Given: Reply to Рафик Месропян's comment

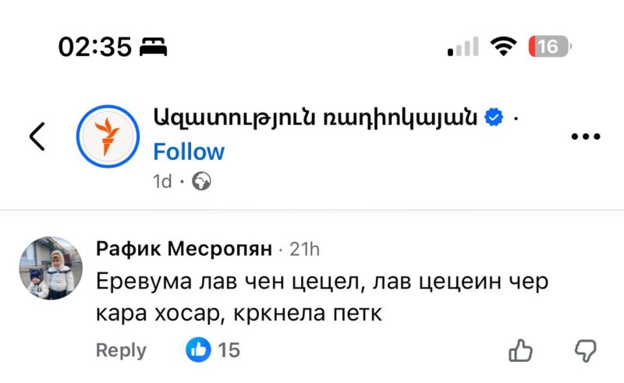Looking at the screenshot, I should tap(121, 350).
